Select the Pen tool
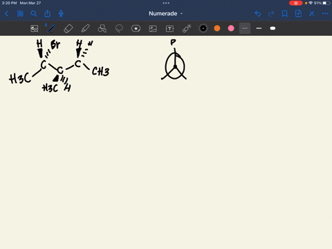This screenshot has height=249, width=332. (51, 28)
